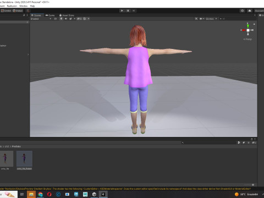This screenshot has height=198, width=264.
Task: Open the Cloud services icon
Action: click(250, 10)
